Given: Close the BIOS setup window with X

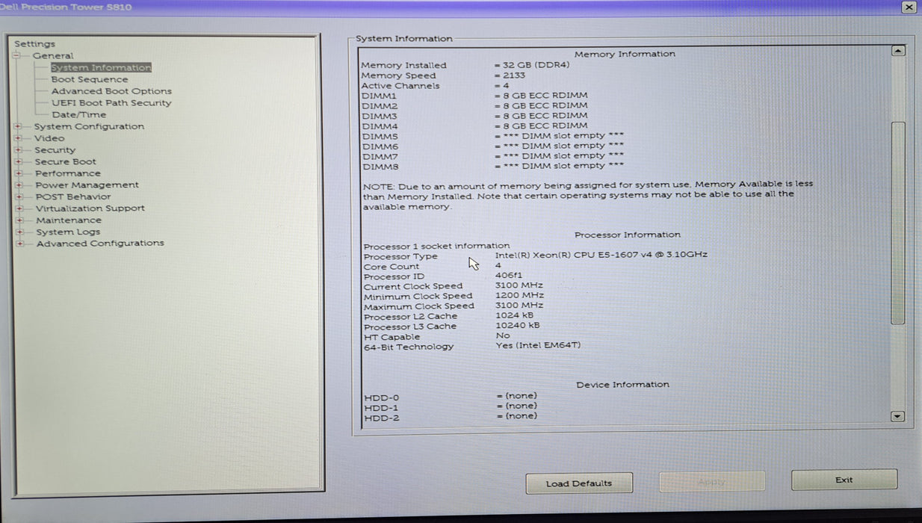Looking at the screenshot, I should point(909,7).
